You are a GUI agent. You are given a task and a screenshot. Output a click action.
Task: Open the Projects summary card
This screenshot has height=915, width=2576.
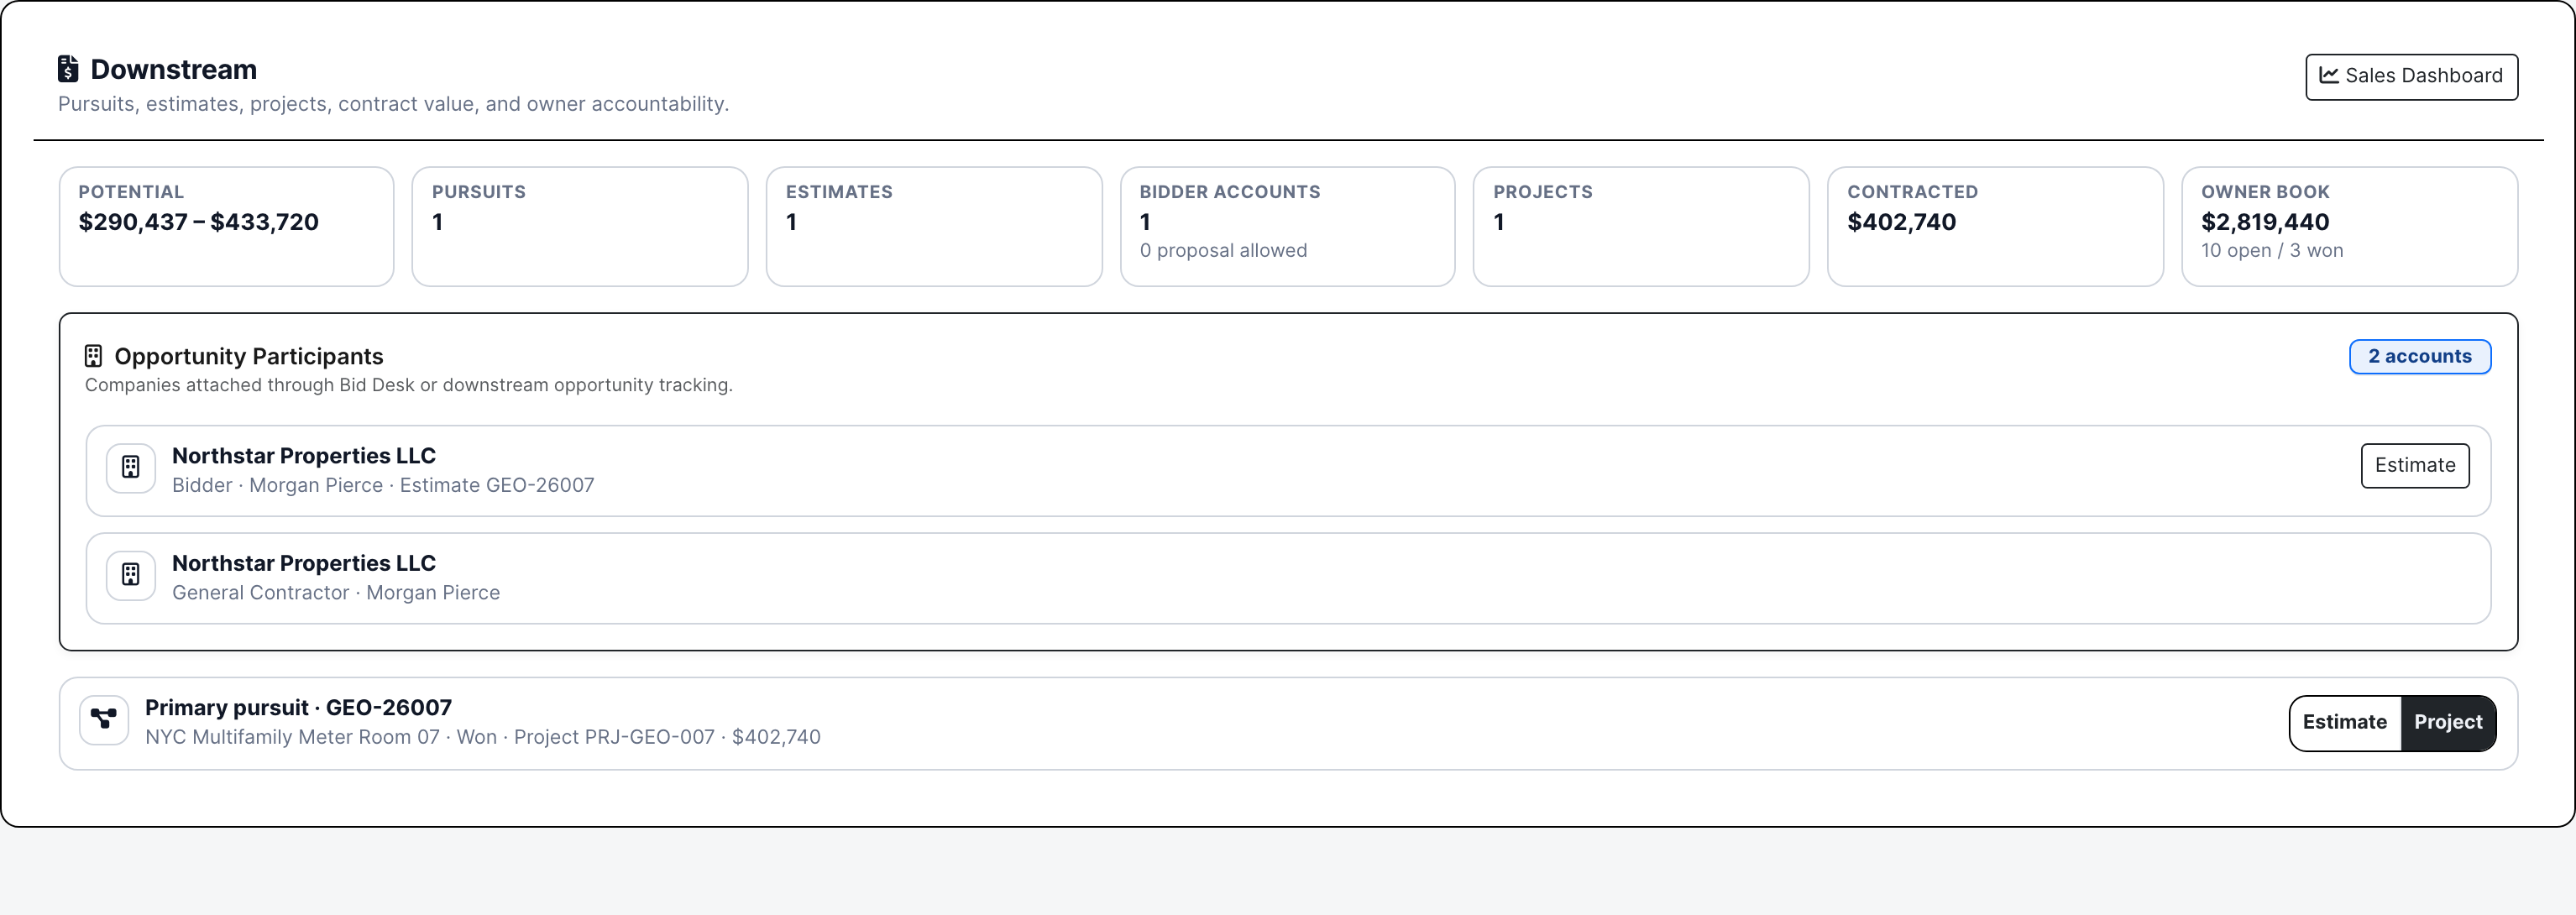pos(1641,226)
